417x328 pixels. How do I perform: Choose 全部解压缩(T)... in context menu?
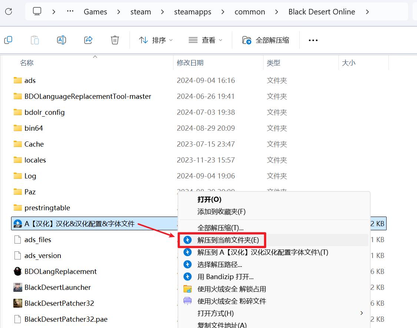pos(274,228)
